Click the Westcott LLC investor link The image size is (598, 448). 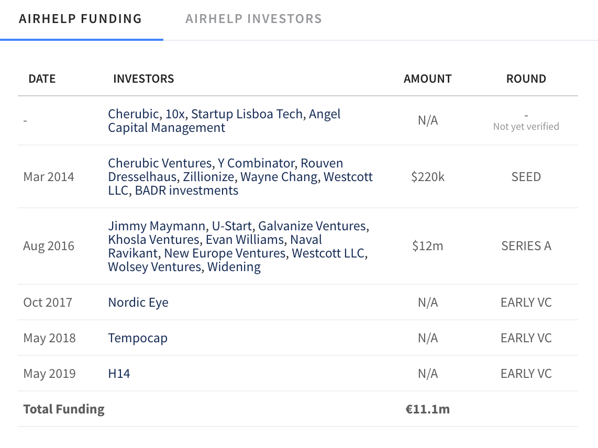(349, 176)
